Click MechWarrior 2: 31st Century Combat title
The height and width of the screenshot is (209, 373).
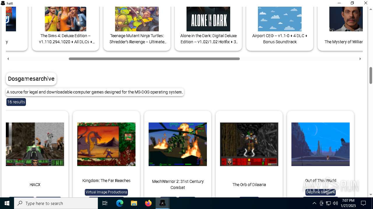178,184
